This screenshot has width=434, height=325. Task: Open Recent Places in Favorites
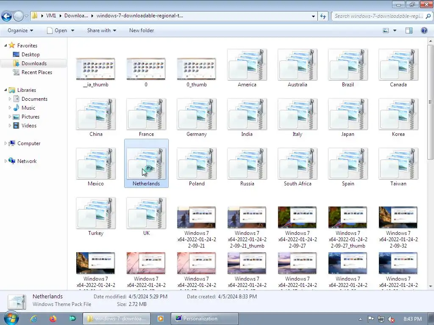[36, 72]
